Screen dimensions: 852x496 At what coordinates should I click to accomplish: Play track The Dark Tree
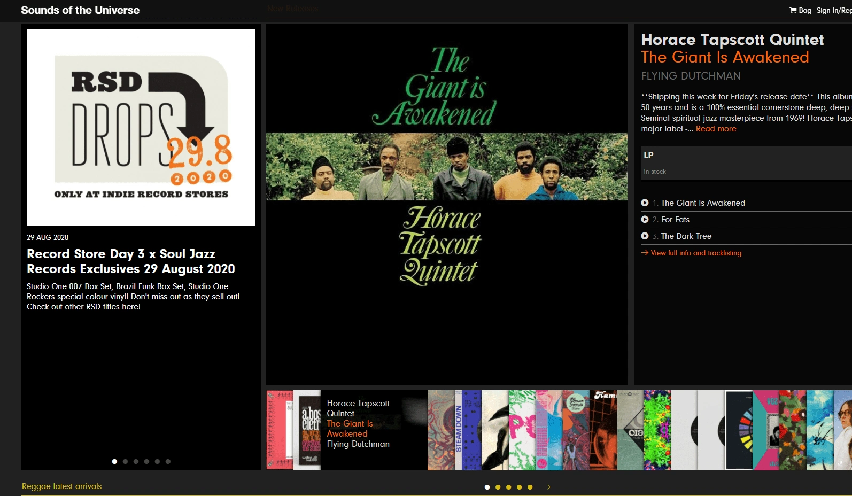645,236
